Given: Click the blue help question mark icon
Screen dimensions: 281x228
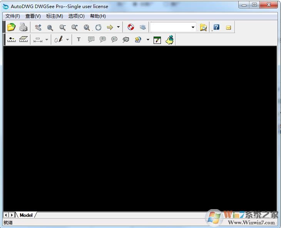Looking at the screenshot, I should pyautogui.click(x=216, y=27).
